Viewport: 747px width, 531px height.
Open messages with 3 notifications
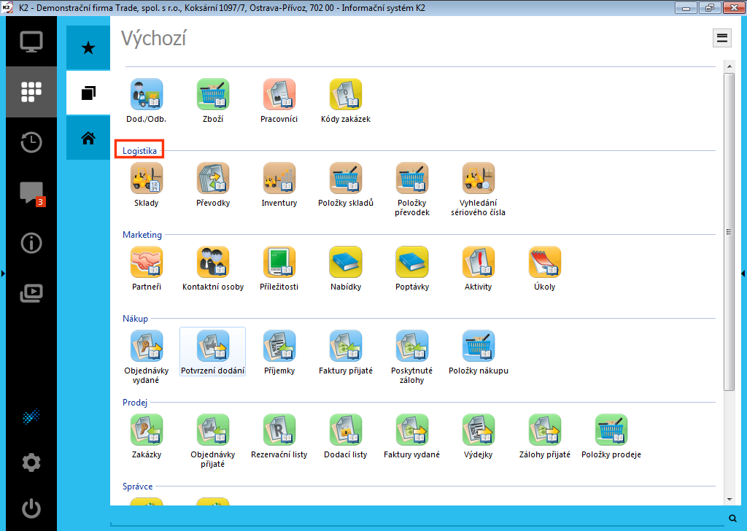tap(32, 193)
